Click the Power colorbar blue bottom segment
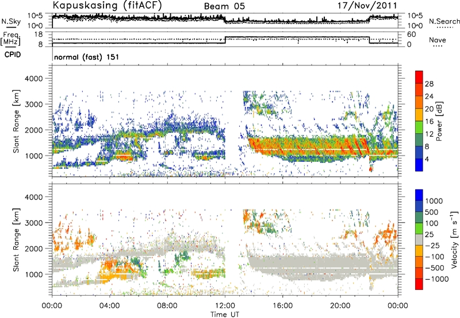 [x=419, y=165]
